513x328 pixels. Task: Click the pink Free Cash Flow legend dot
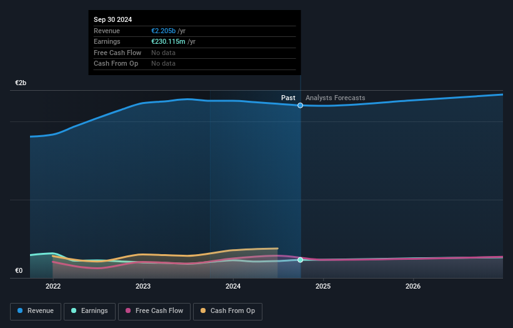[x=128, y=310]
